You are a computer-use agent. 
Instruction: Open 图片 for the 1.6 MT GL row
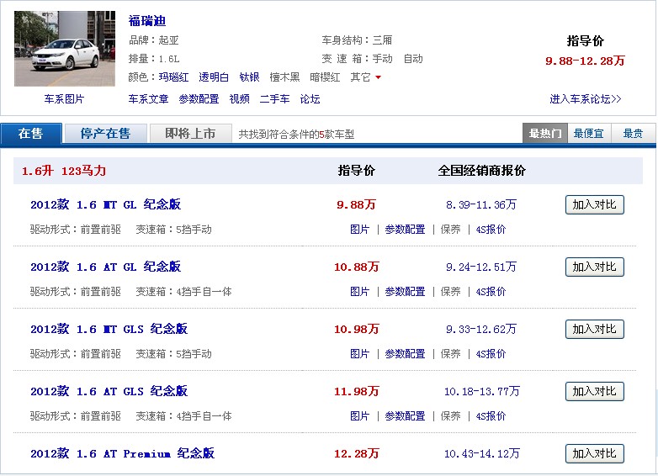[359, 230]
